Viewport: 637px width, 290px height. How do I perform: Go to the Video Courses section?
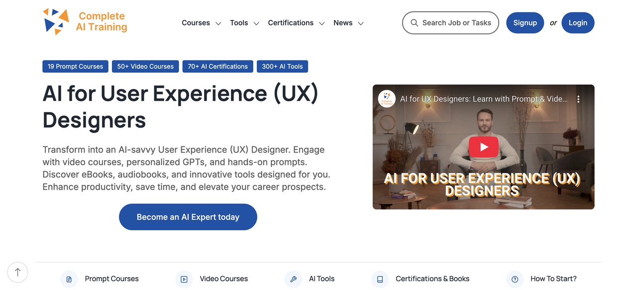224,279
